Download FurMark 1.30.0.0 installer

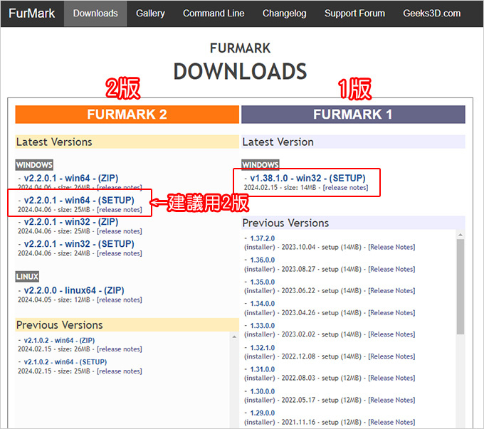point(263,392)
